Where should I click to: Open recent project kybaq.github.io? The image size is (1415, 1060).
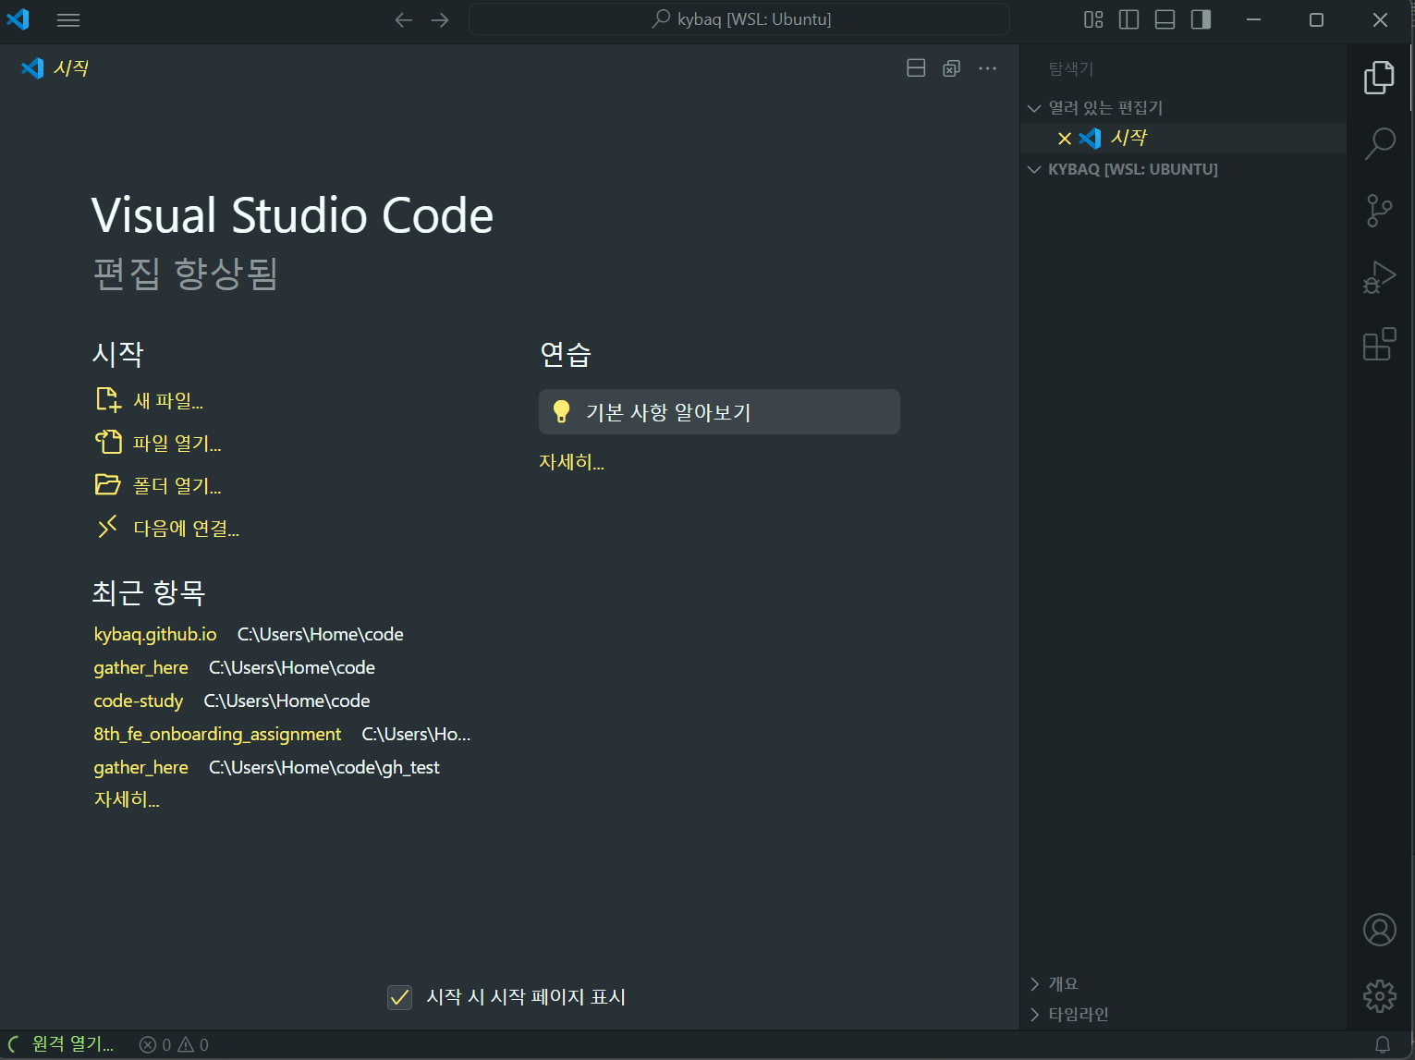tap(155, 634)
